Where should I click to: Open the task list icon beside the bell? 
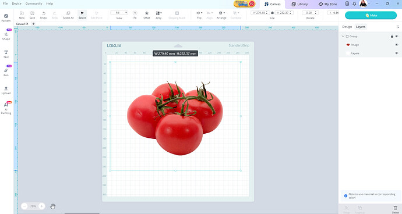(x=347, y=4)
